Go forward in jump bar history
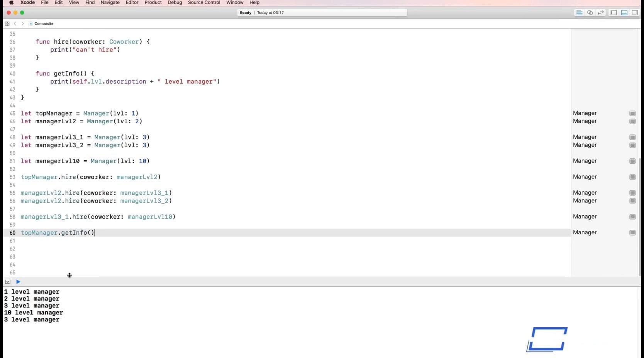Viewport: 644px width, 358px height. click(x=22, y=24)
